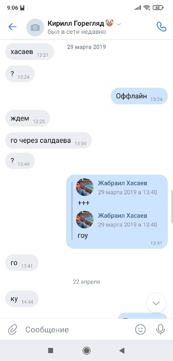The width and height of the screenshot is (173, 361).
Task: Jump to latest messages with down-arrow button
Action: 156,303
